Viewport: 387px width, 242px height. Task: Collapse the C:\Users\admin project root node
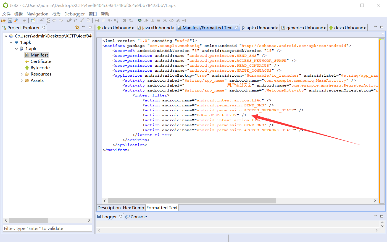(6, 36)
